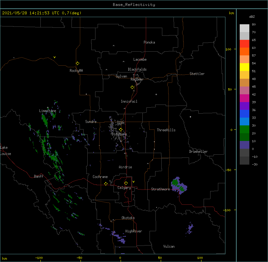Viewport: 268px width, 262px height.
Task: Select the yellow diamond marker below Cochrane
Action: pyautogui.click(x=106, y=184)
